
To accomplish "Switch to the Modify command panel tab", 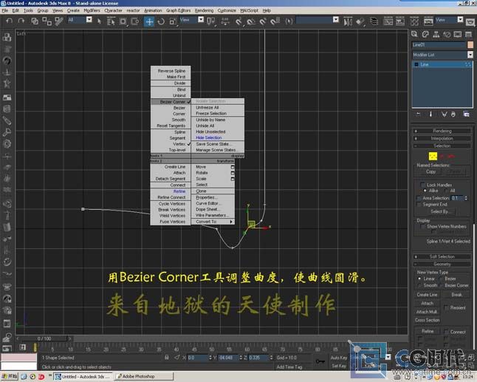I will (x=425, y=34).
